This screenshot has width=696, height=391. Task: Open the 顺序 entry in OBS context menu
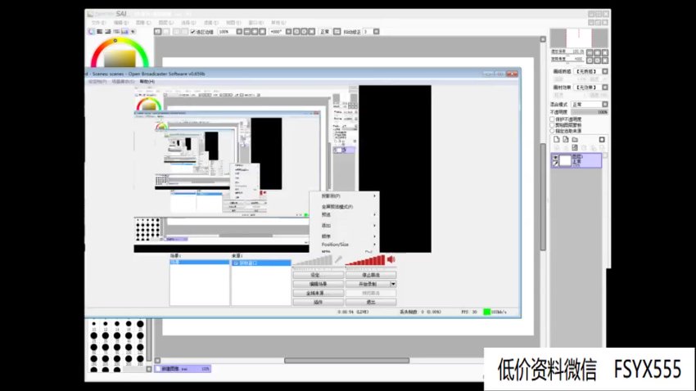346,236
